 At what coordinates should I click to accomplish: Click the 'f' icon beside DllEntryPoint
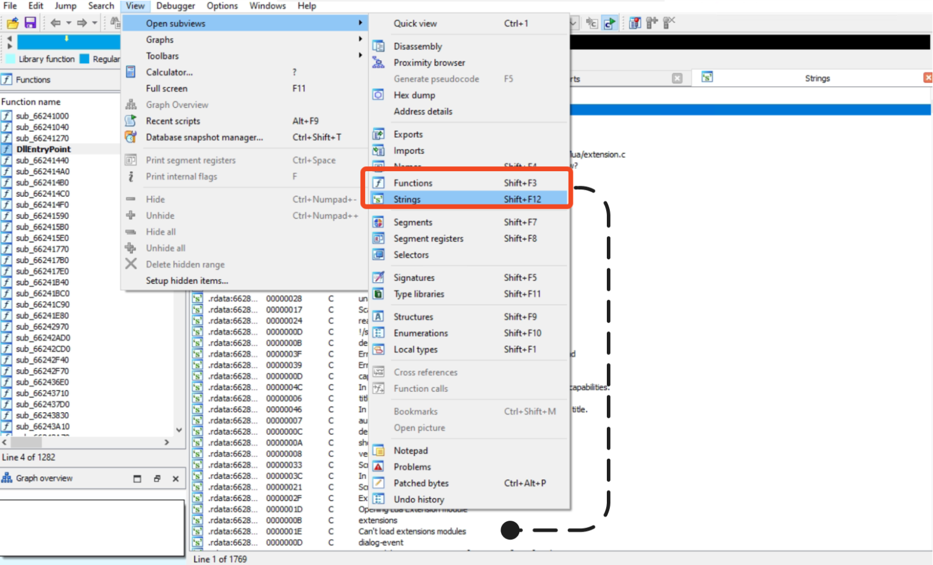click(5, 149)
